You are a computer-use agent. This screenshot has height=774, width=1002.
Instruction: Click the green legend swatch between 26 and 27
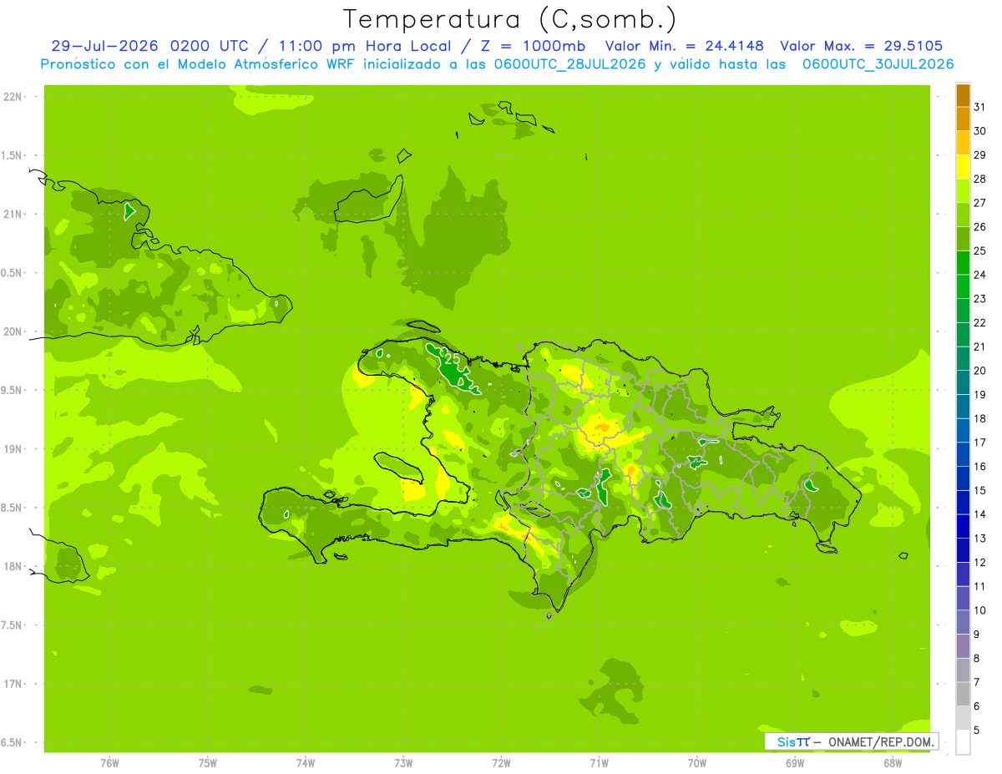tap(963, 215)
